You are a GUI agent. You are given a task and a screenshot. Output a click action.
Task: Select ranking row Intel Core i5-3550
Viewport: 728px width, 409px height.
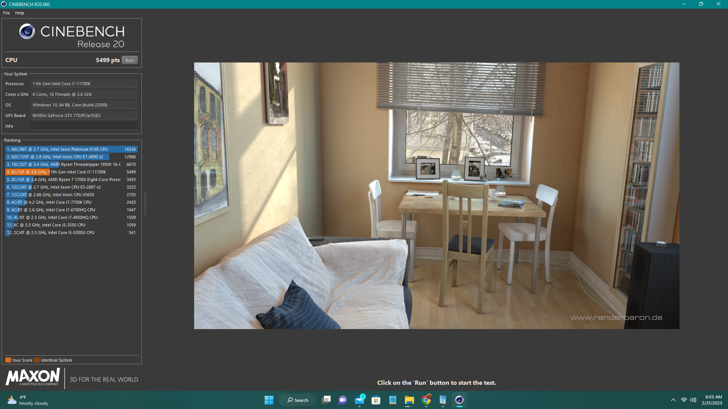pos(71,225)
